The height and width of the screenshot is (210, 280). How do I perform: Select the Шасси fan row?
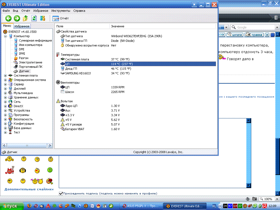pyautogui.click(x=138, y=92)
